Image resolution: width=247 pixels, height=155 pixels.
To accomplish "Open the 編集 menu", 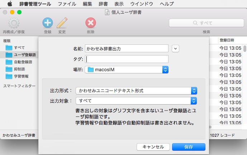I will coord(87,4).
